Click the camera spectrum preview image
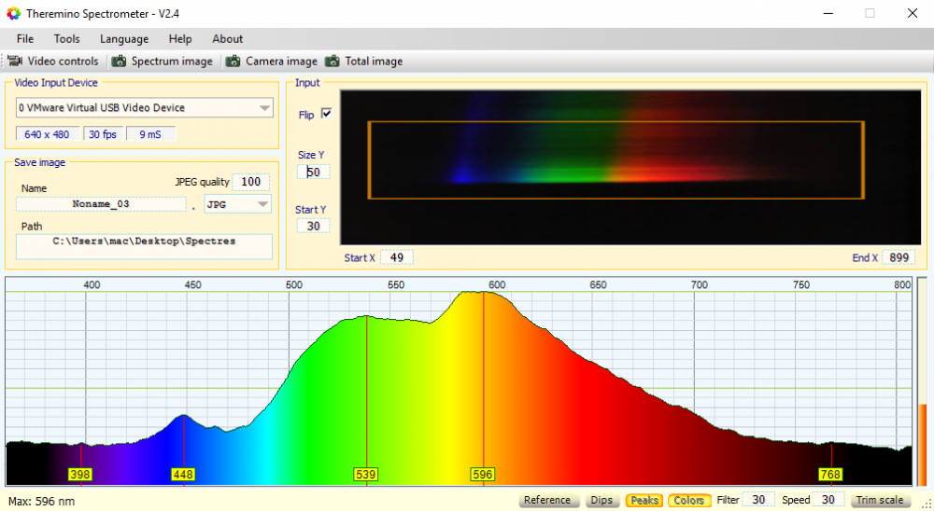The image size is (934, 511). [x=630, y=167]
